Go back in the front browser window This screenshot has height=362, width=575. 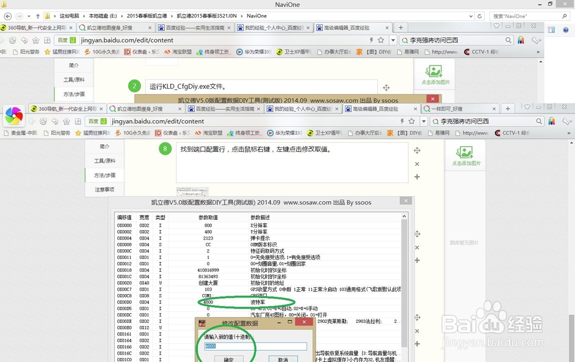click(x=32, y=121)
